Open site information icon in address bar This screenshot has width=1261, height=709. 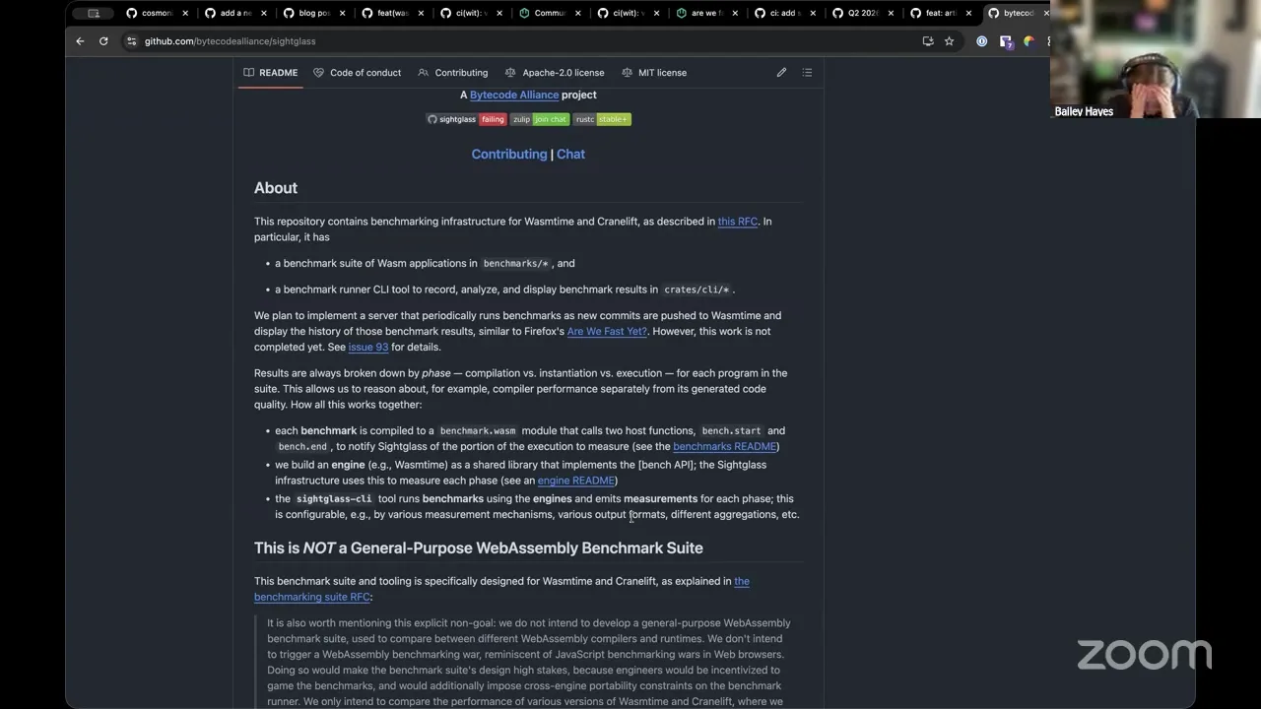click(x=131, y=41)
